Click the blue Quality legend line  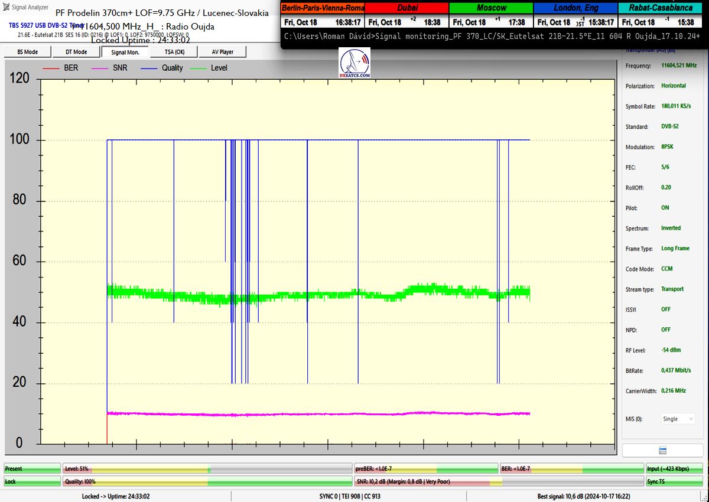click(150, 68)
